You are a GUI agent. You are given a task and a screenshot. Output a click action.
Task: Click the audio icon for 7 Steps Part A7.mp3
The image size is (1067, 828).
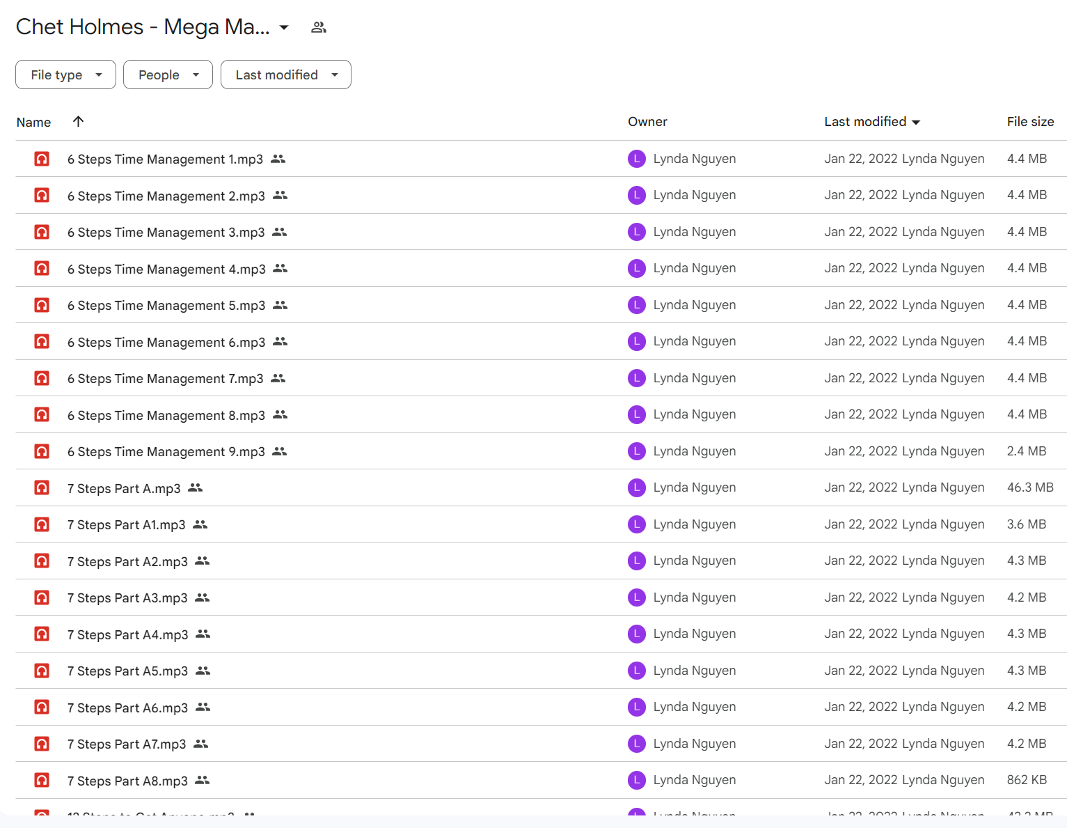[42, 744]
